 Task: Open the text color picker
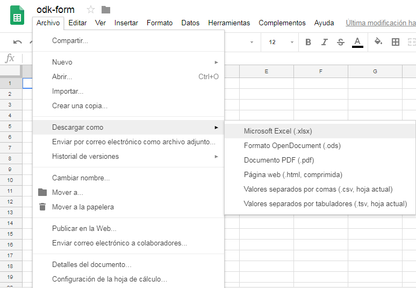[357, 42]
